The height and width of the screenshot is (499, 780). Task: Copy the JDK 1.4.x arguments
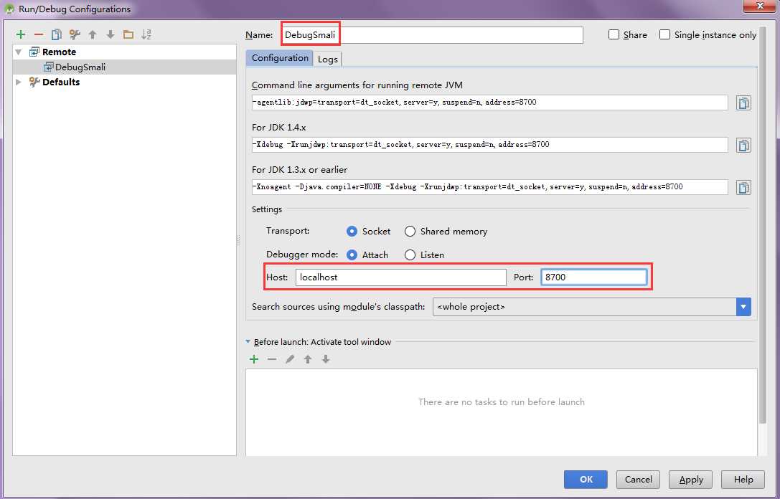(x=743, y=145)
